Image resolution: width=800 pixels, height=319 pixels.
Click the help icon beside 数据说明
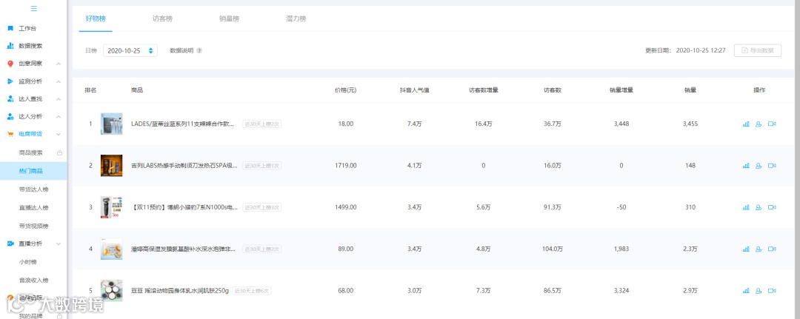point(199,50)
